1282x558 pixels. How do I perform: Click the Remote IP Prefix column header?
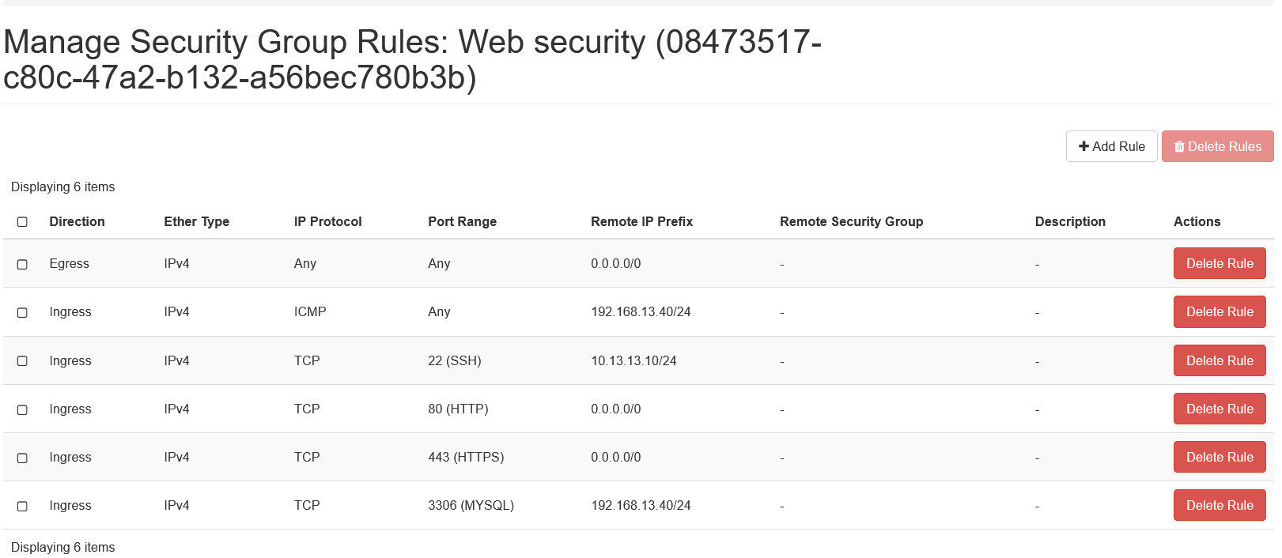[641, 221]
